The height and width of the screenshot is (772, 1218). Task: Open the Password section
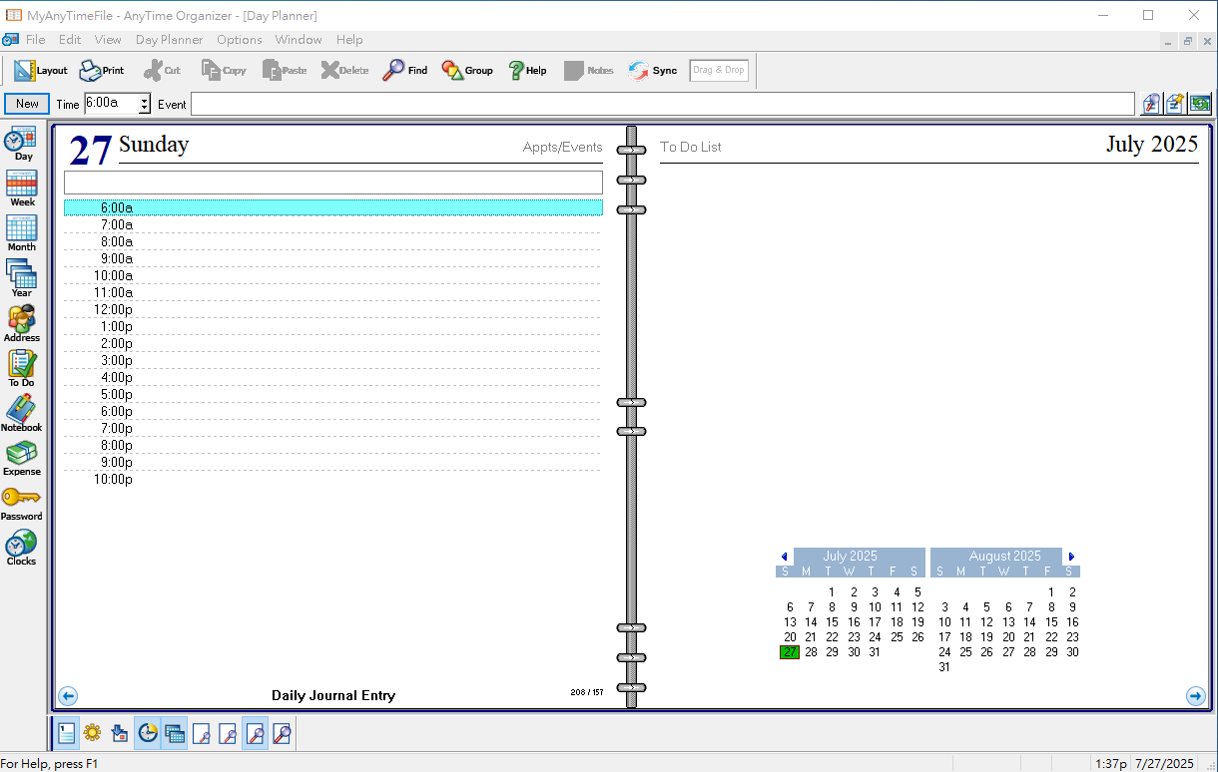coord(22,505)
